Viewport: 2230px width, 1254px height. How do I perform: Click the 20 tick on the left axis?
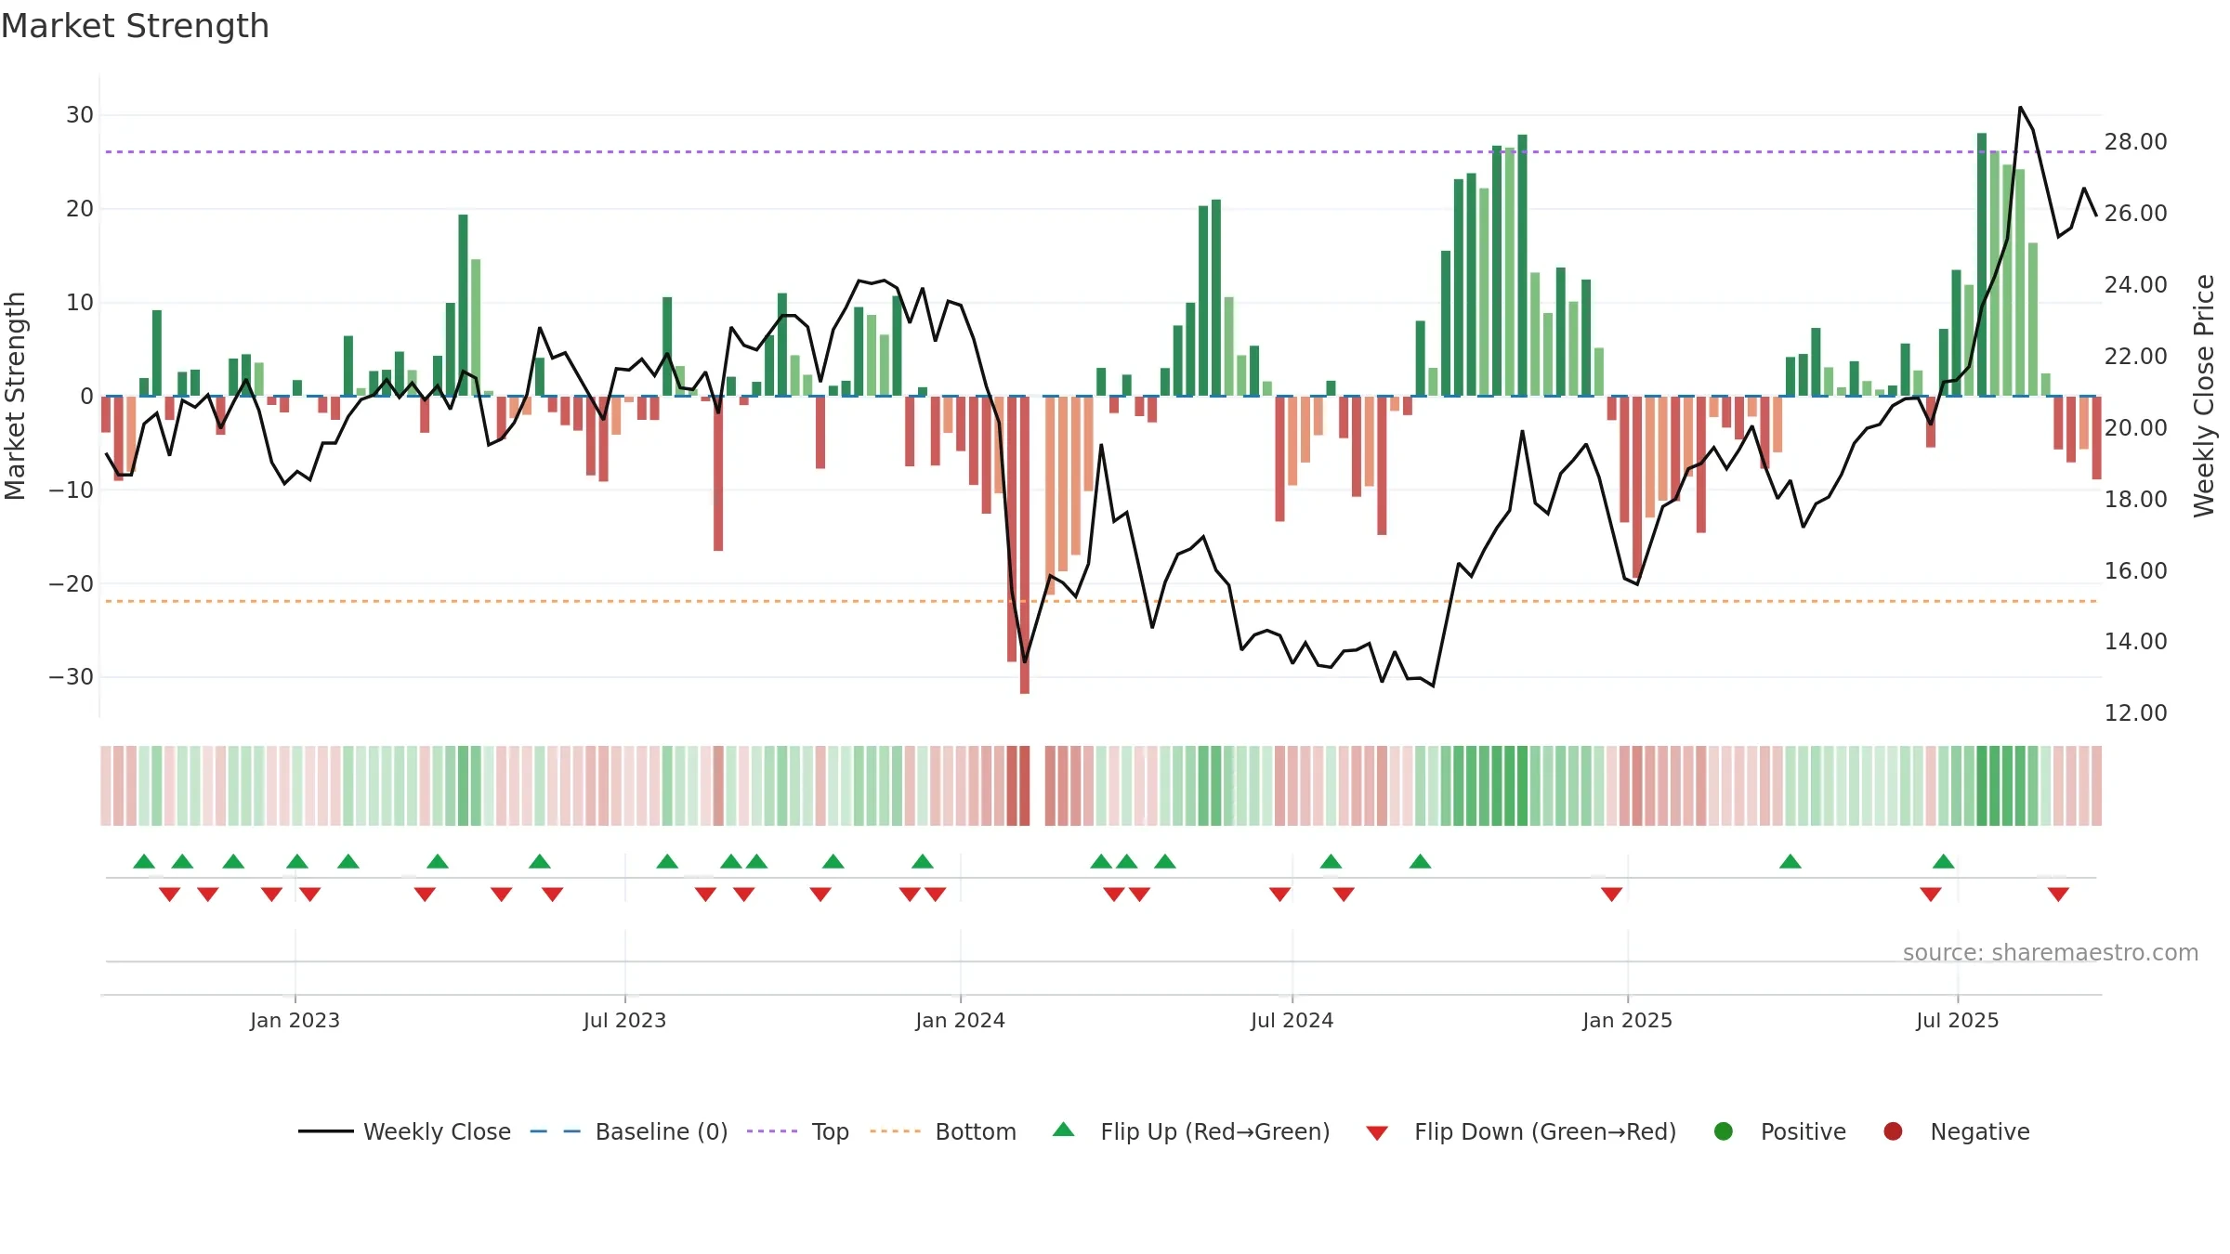[x=80, y=209]
